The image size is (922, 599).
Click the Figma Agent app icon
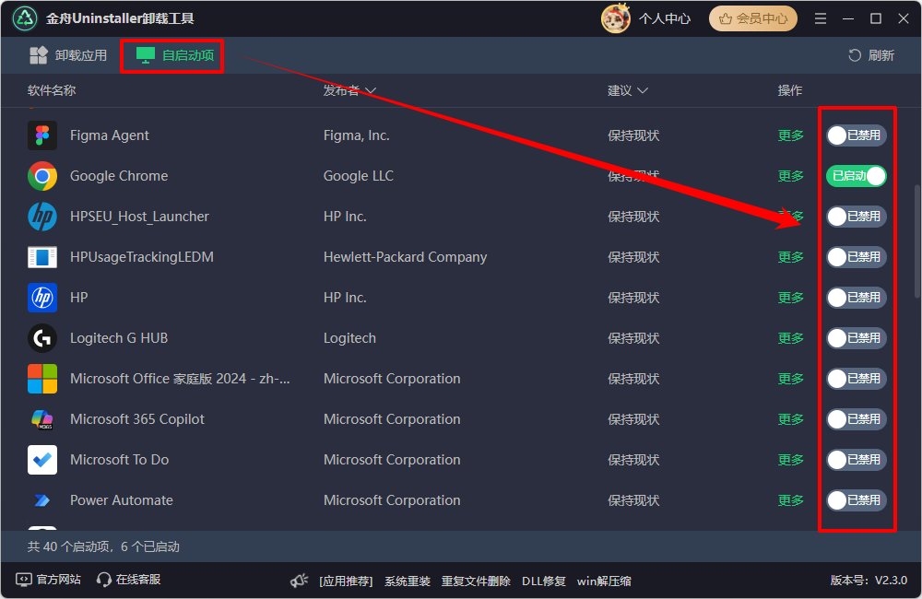pyautogui.click(x=42, y=135)
